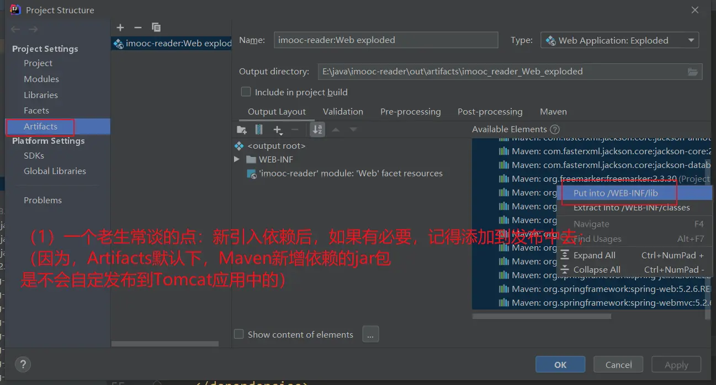716x385 pixels.
Task: Open the artifact Type dropdown
Action: 619,40
